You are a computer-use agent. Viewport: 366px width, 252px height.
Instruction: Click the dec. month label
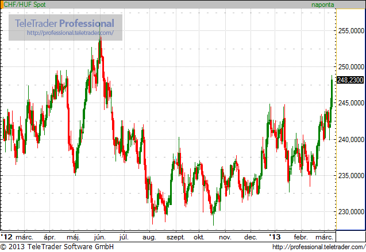coord(251,237)
